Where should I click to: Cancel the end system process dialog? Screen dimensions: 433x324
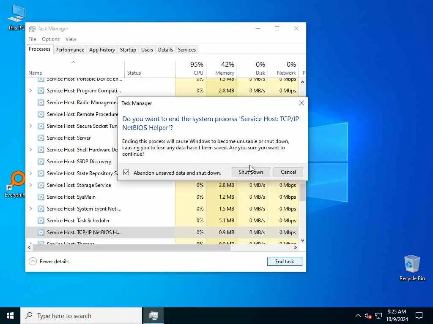tap(288, 172)
